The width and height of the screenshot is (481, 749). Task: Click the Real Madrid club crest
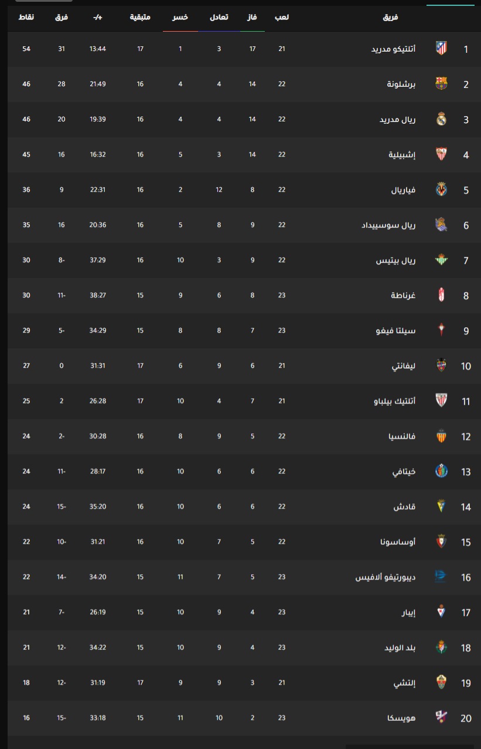click(441, 119)
